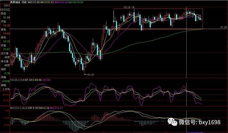Click the date 02/22/三

[5, 9]
